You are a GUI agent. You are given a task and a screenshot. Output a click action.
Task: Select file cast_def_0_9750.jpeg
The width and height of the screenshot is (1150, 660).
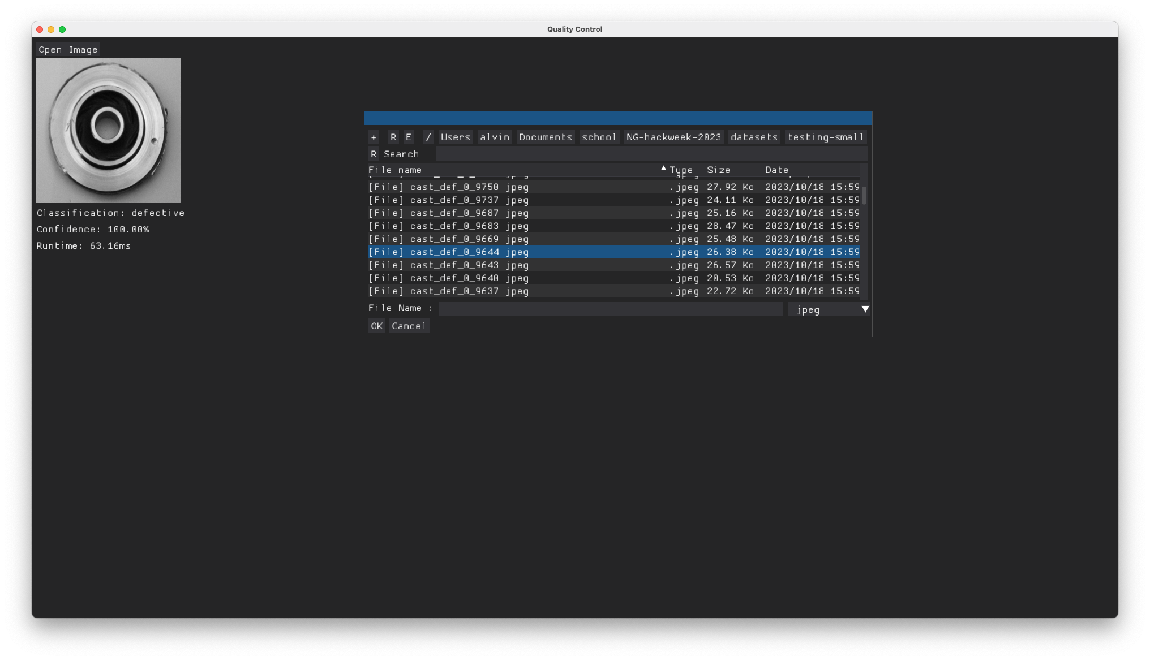(x=469, y=187)
